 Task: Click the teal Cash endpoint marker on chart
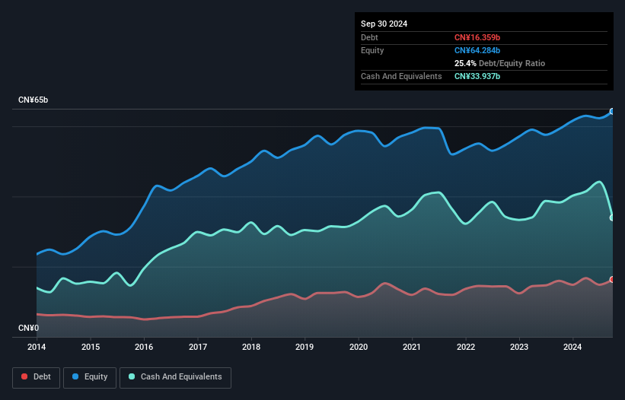tap(612, 218)
